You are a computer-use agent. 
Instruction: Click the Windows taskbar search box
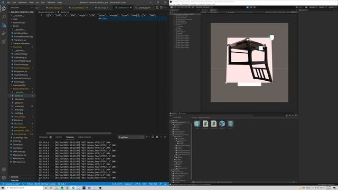coord(24,188)
